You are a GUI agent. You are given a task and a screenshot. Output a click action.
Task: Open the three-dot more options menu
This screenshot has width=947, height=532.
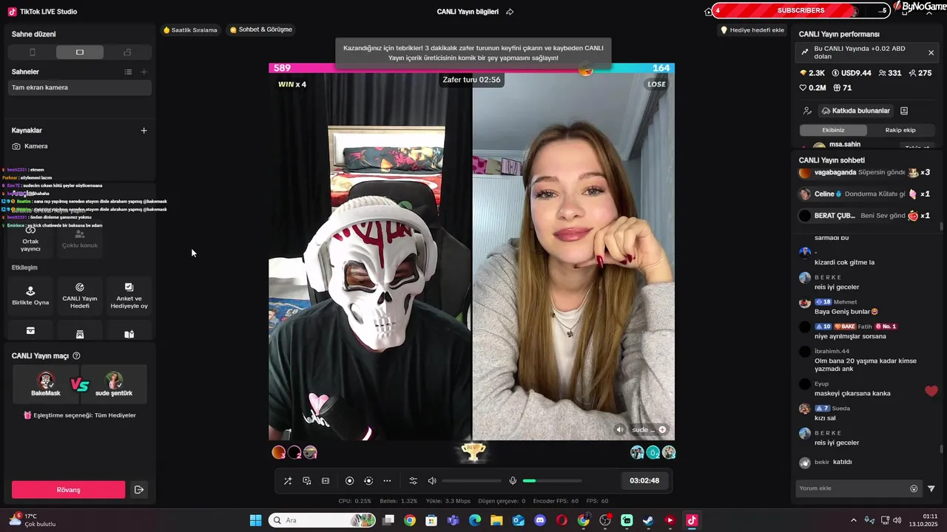[387, 481]
